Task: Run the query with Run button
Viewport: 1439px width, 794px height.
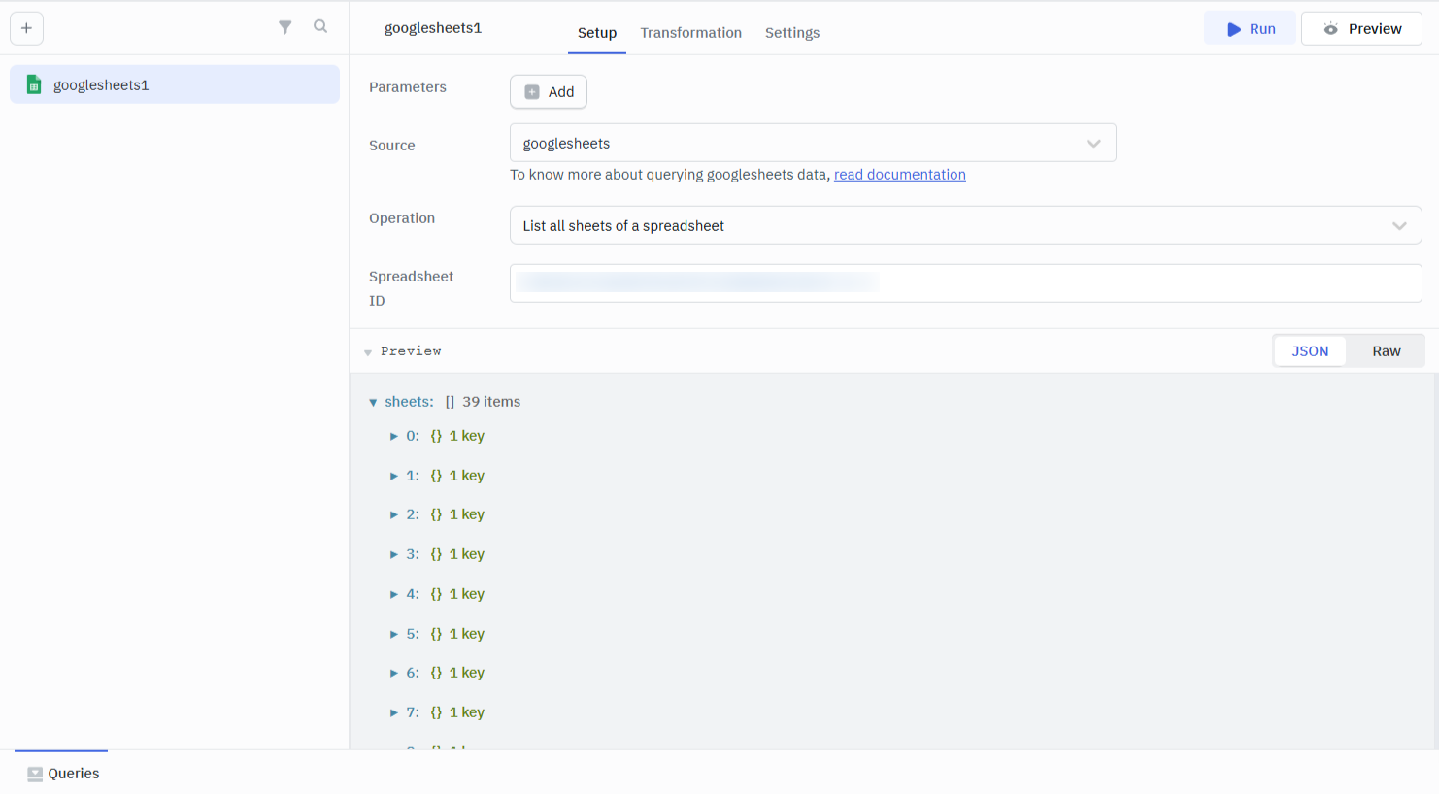Action: (x=1250, y=29)
